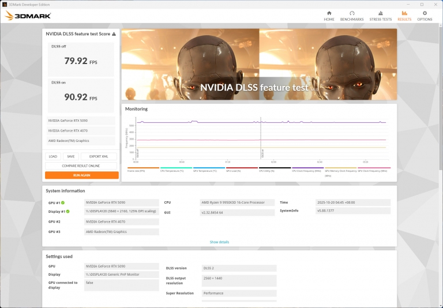Expand system info with Show details
The height and width of the screenshot is (308, 443).
tap(219, 242)
